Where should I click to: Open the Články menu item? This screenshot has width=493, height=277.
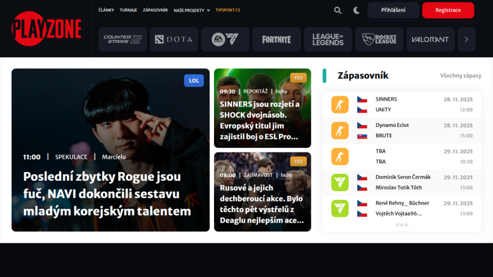pos(106,10)
